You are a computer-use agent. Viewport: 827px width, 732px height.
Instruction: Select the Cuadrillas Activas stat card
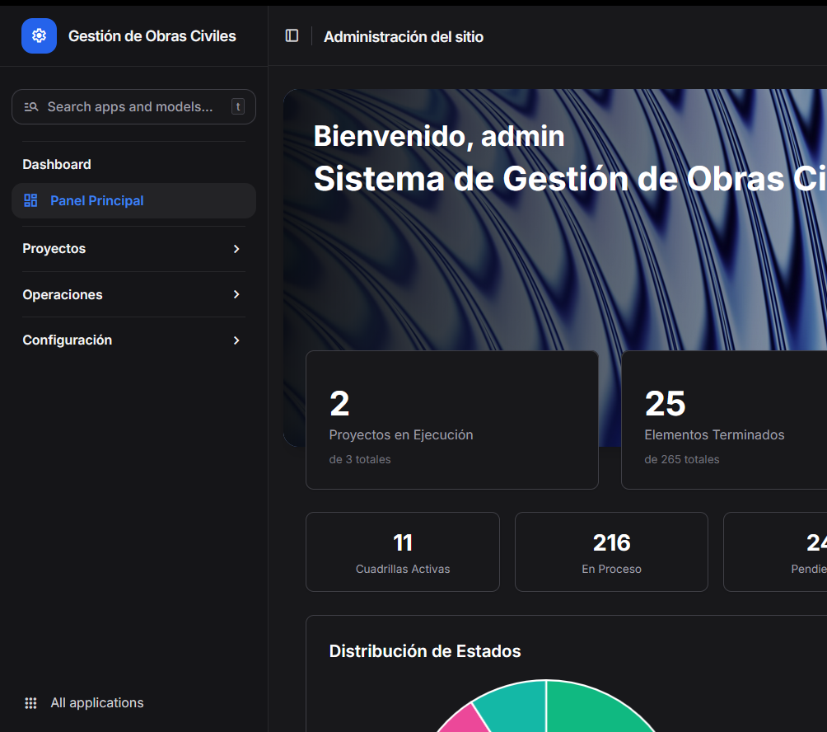[402, 551]
